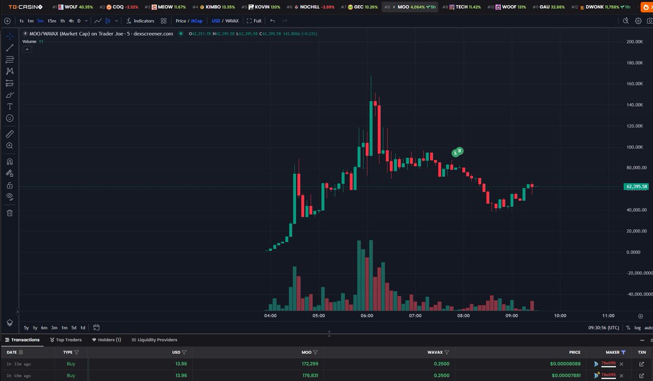Expand more timeframe options dropdown
This screenshot has width=653, height=381.
[x=87, y=21]
